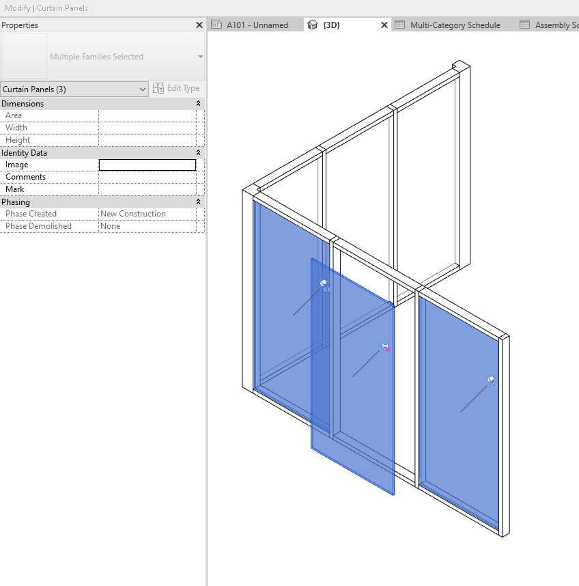Click the family preview box in the Properties palette

point(24,56)
